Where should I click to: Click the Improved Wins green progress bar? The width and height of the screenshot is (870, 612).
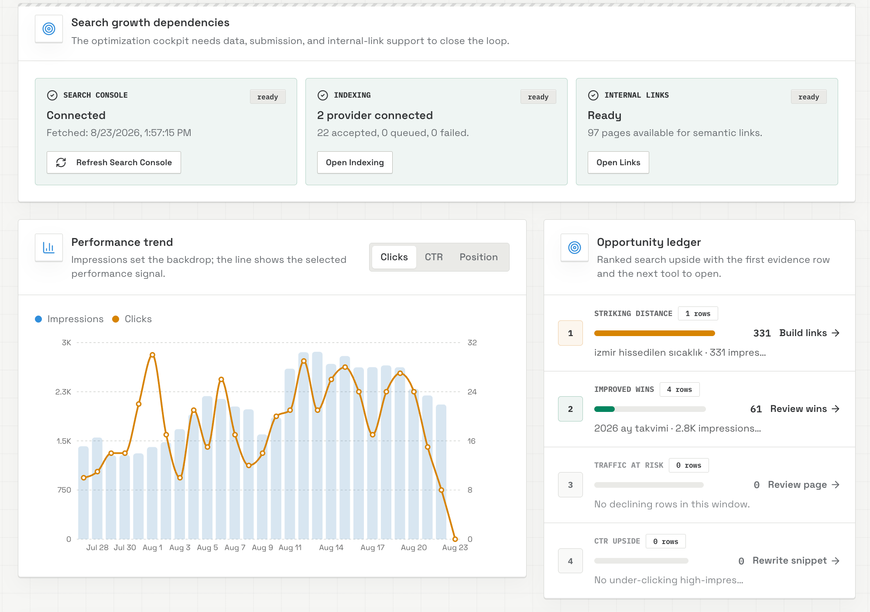tap(604, 409)
